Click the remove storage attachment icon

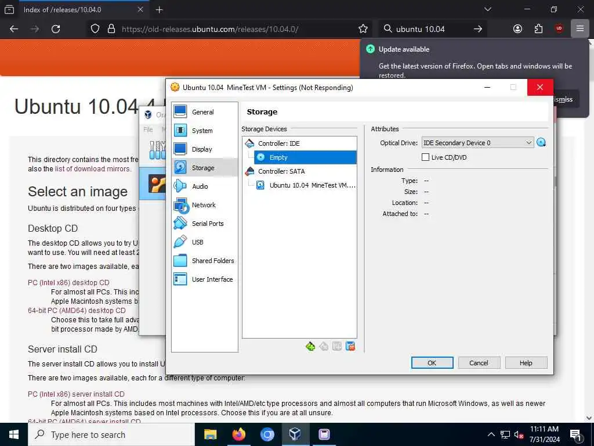click(x=350, y=346)
